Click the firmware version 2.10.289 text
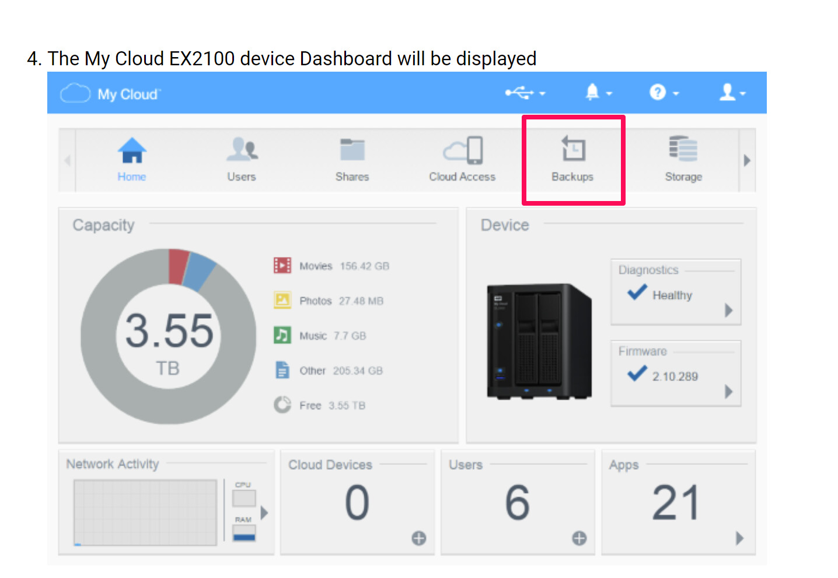 675,377
